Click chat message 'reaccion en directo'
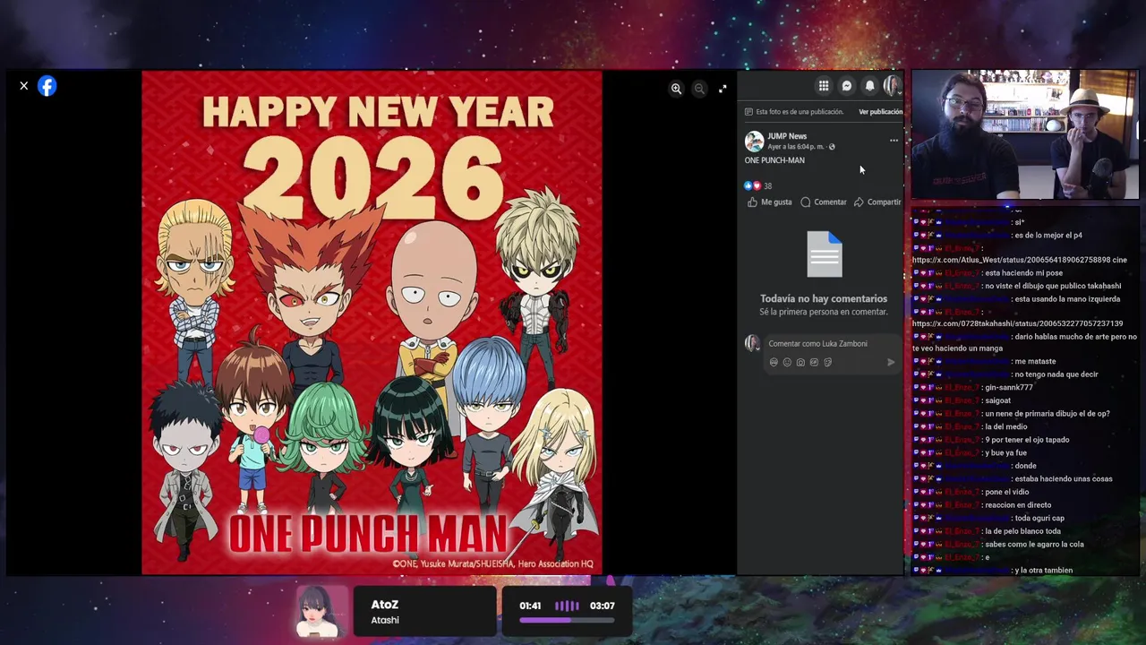This screenshot has width=1146, height=645. coord(1017,505)
